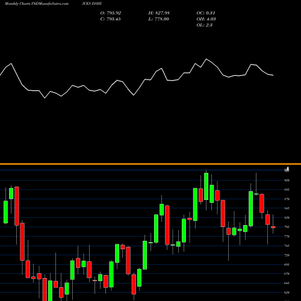Click the 720 price axis label

tap(287, 255)
